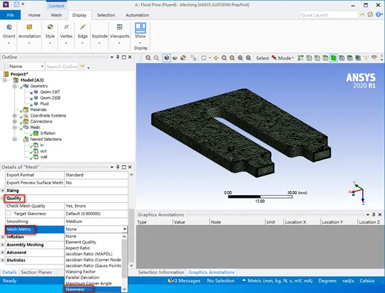Image resolution: width=385 pixels, height=293 pixels.
Task: Switch to the Automation ribbon tab
Action: pos(138,15)
